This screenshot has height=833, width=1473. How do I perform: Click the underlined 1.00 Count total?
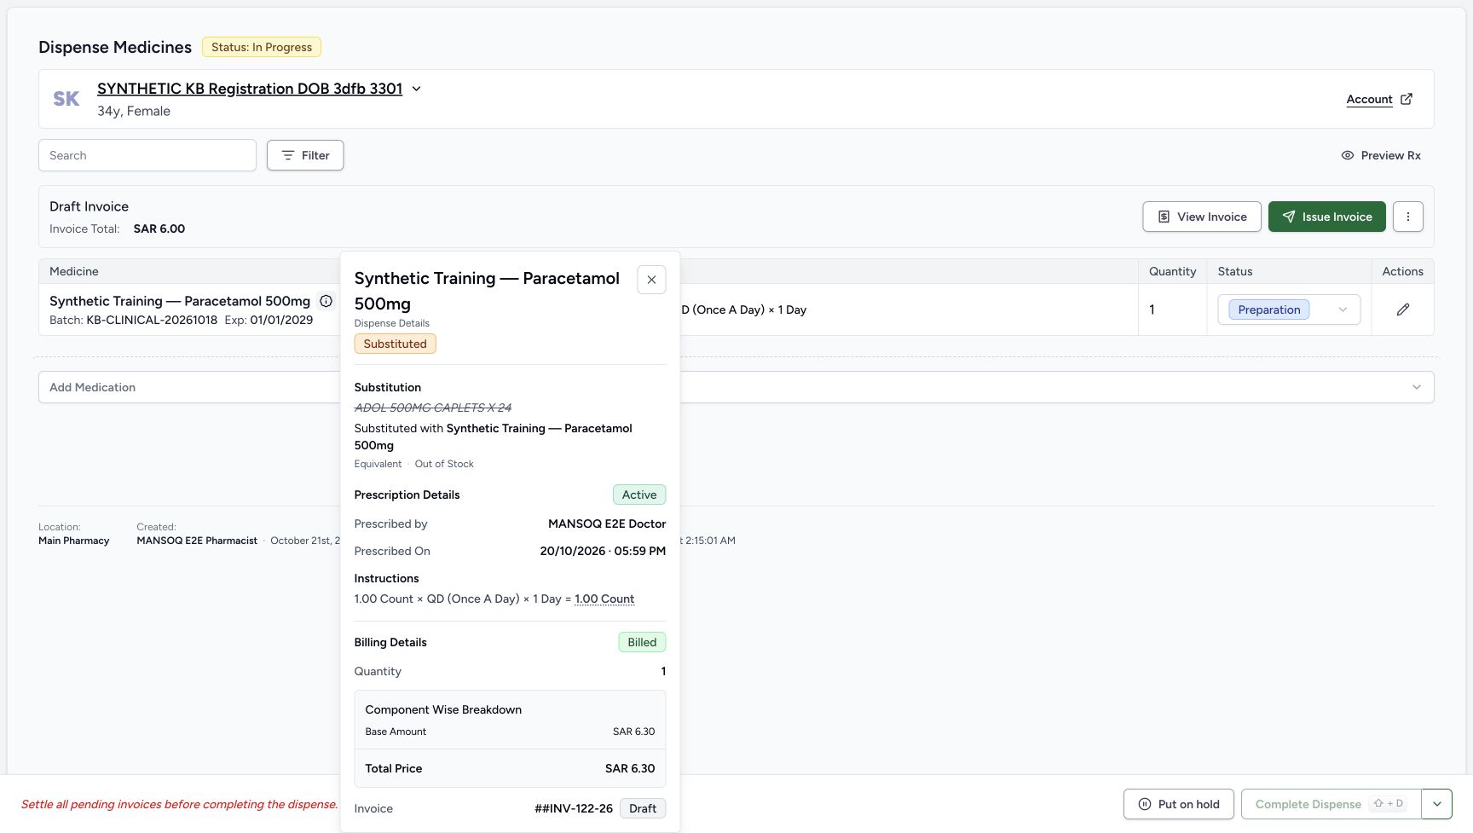[604, 599]
